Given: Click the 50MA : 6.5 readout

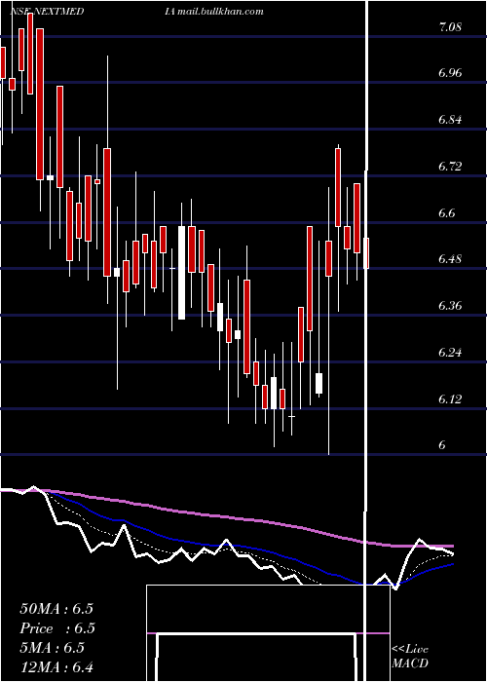Looking at the screenshot, I should pos(56,609).
